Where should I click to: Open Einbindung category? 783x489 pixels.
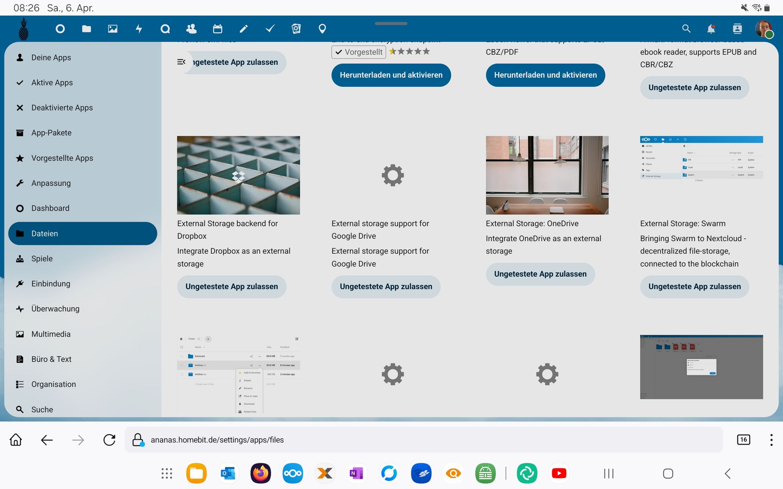click(x=83, y=284)
